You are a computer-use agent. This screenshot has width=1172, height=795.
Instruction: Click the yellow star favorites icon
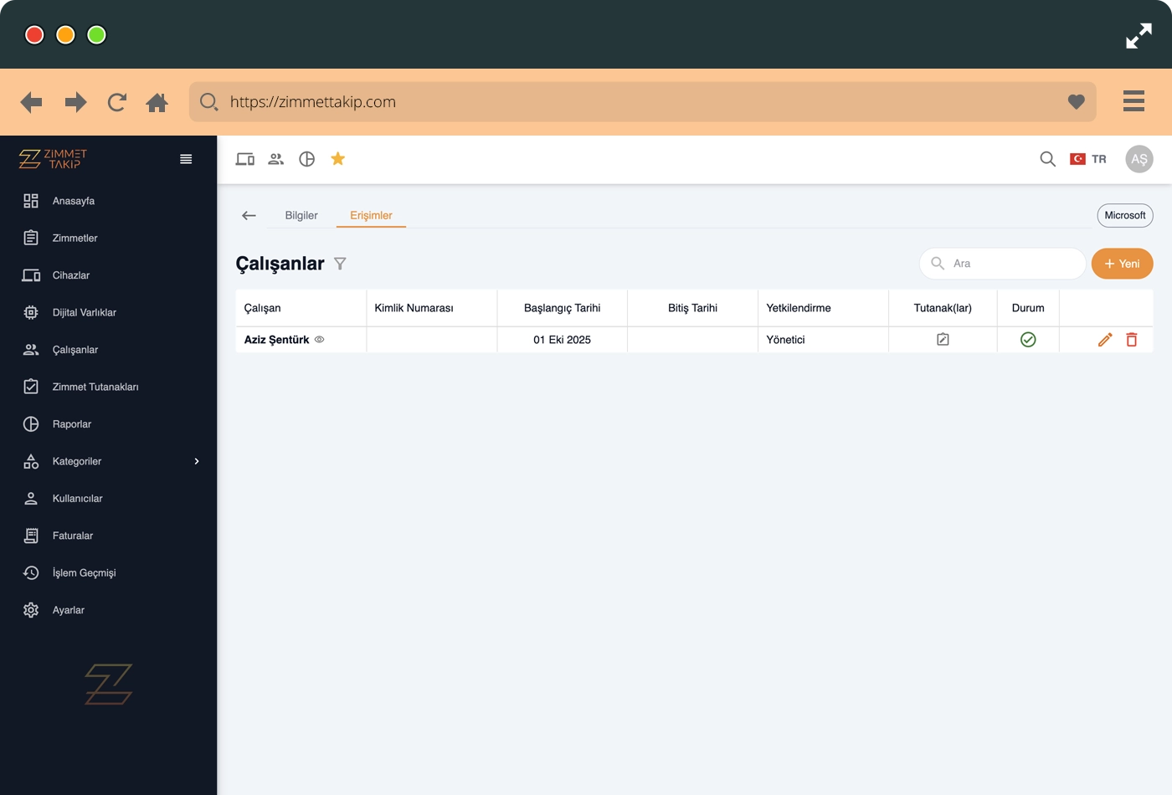tap(338, 159)
